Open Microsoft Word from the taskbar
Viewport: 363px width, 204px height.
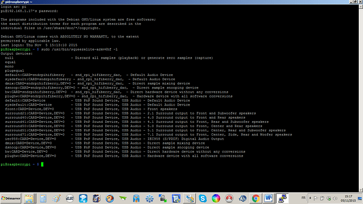click(268, 198)
